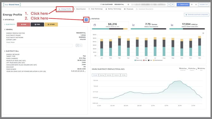Click Generate automatic proposals button
This screenshot has width=212, height=119.
(196, 15)
